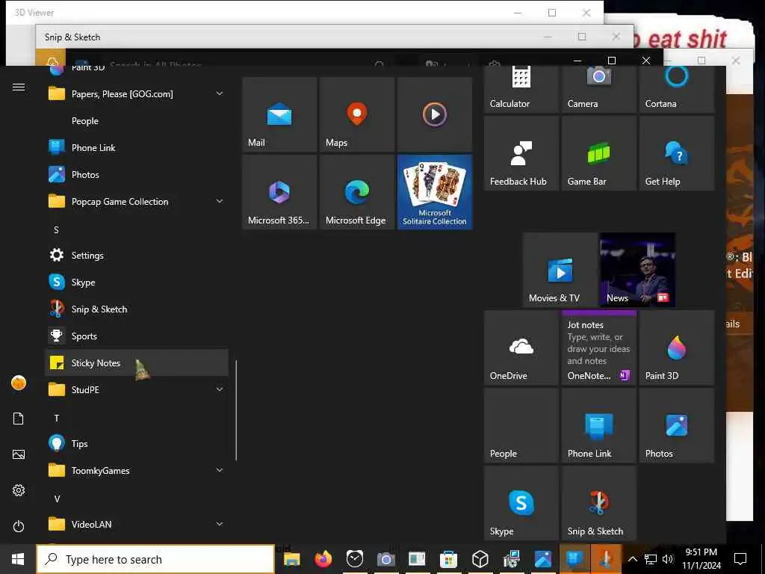
Task: Expand the Popcap Game Collection folder
Action: [x=137, y=201]
